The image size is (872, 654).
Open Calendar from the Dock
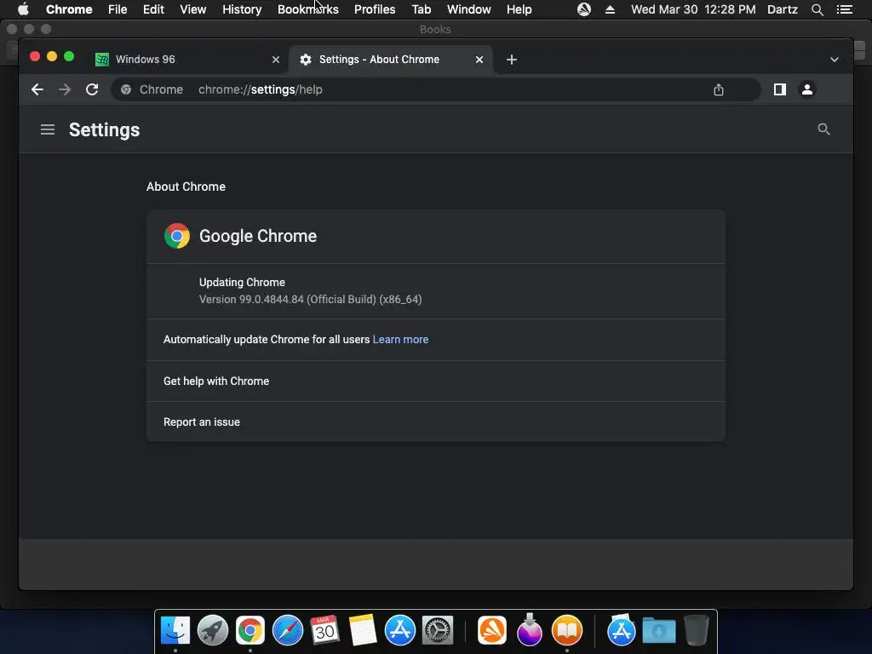tap(324, 630)
